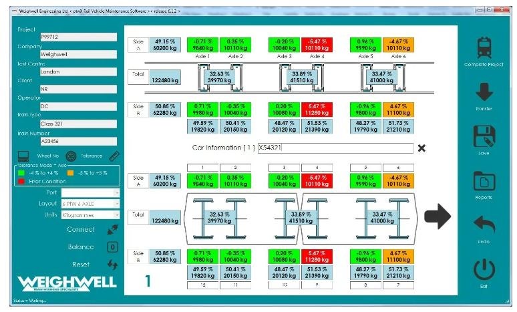The width and height of the screenshot is (517, 312).
Task: Click the Connect plug icon
Action: click(x=113, y=230)
